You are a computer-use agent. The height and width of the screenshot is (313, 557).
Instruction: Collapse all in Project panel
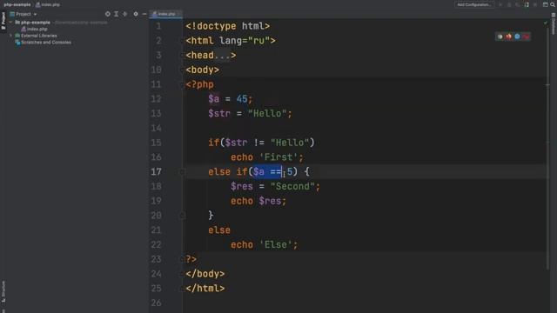(125, 14)
